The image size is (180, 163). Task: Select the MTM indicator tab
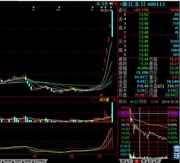click(x=7, y=161)
